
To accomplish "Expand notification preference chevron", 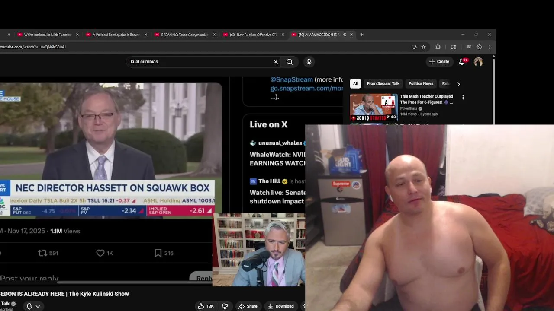I will (x=38, y=306).
